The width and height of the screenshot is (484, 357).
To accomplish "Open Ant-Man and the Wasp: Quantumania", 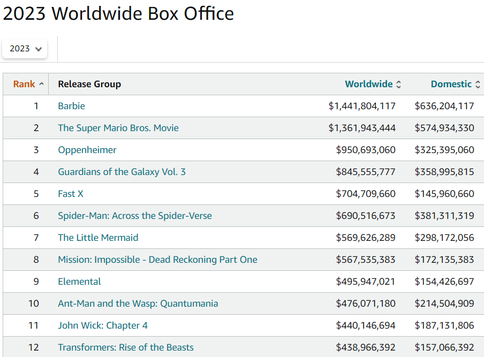I will pos(138,303).
